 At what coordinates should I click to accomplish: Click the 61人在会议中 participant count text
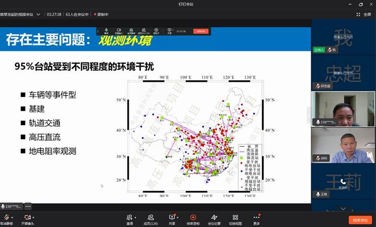(x=77, y=14)
